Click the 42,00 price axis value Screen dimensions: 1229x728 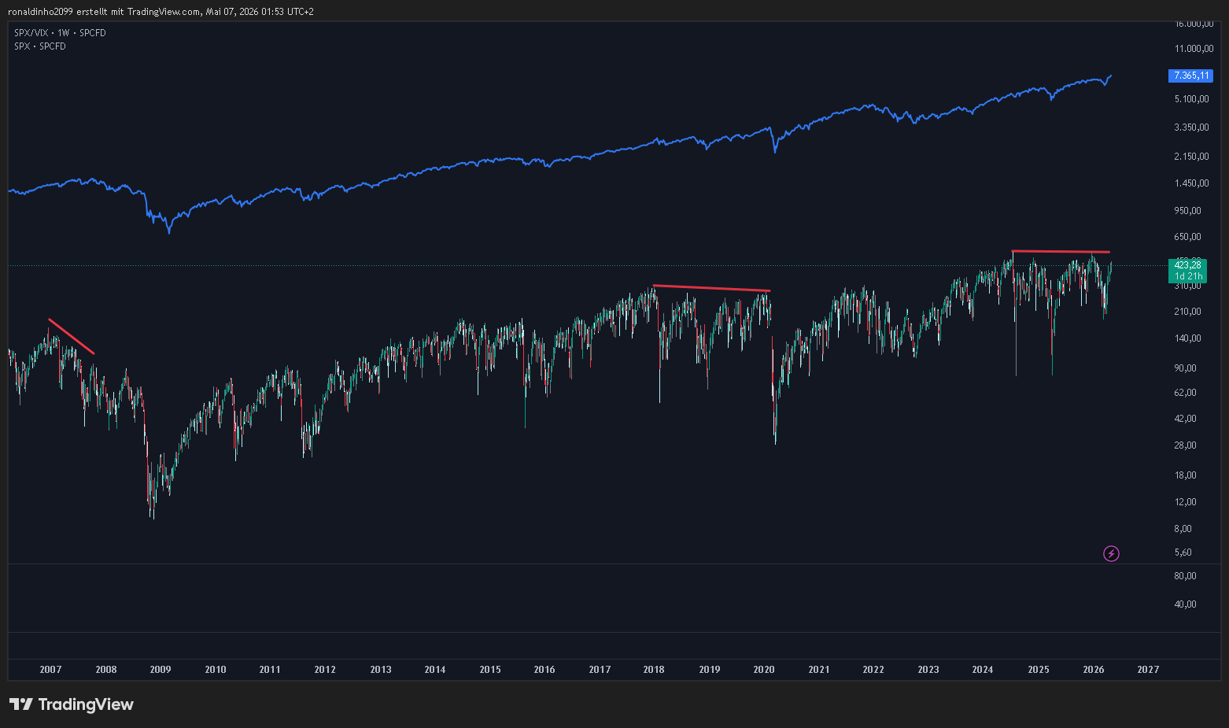(x=1186, y=419)
